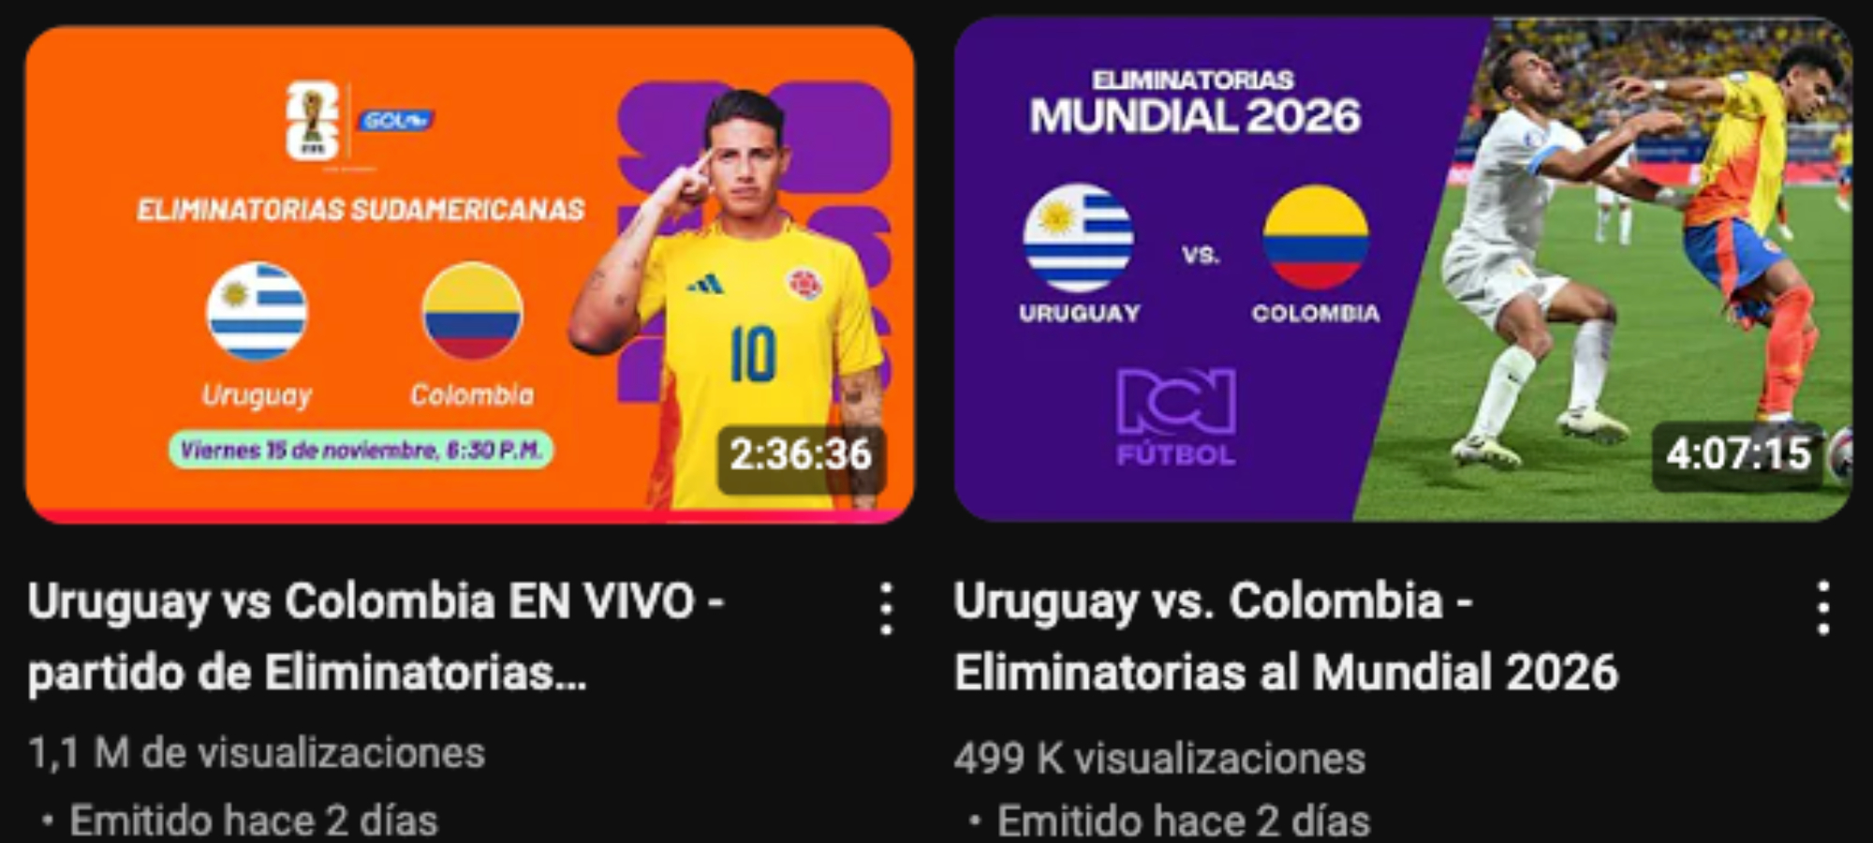The image size is (1873, 843).
Task: Open options menu for Eliminatorias al Mundial 2026 video
Action: click(1822, 608)
